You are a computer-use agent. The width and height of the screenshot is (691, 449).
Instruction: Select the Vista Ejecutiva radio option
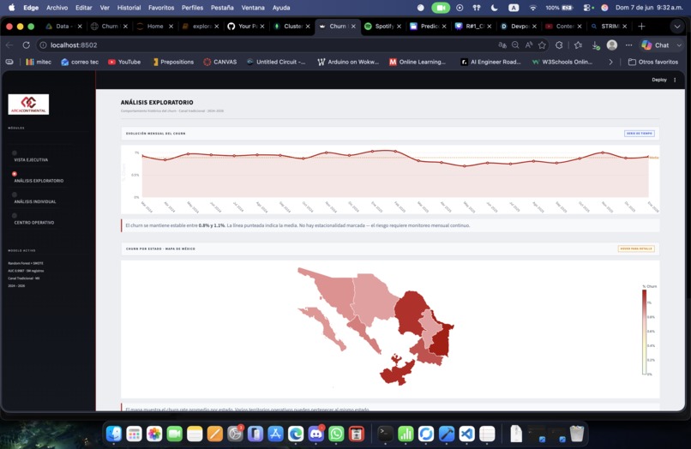[15, 153]
